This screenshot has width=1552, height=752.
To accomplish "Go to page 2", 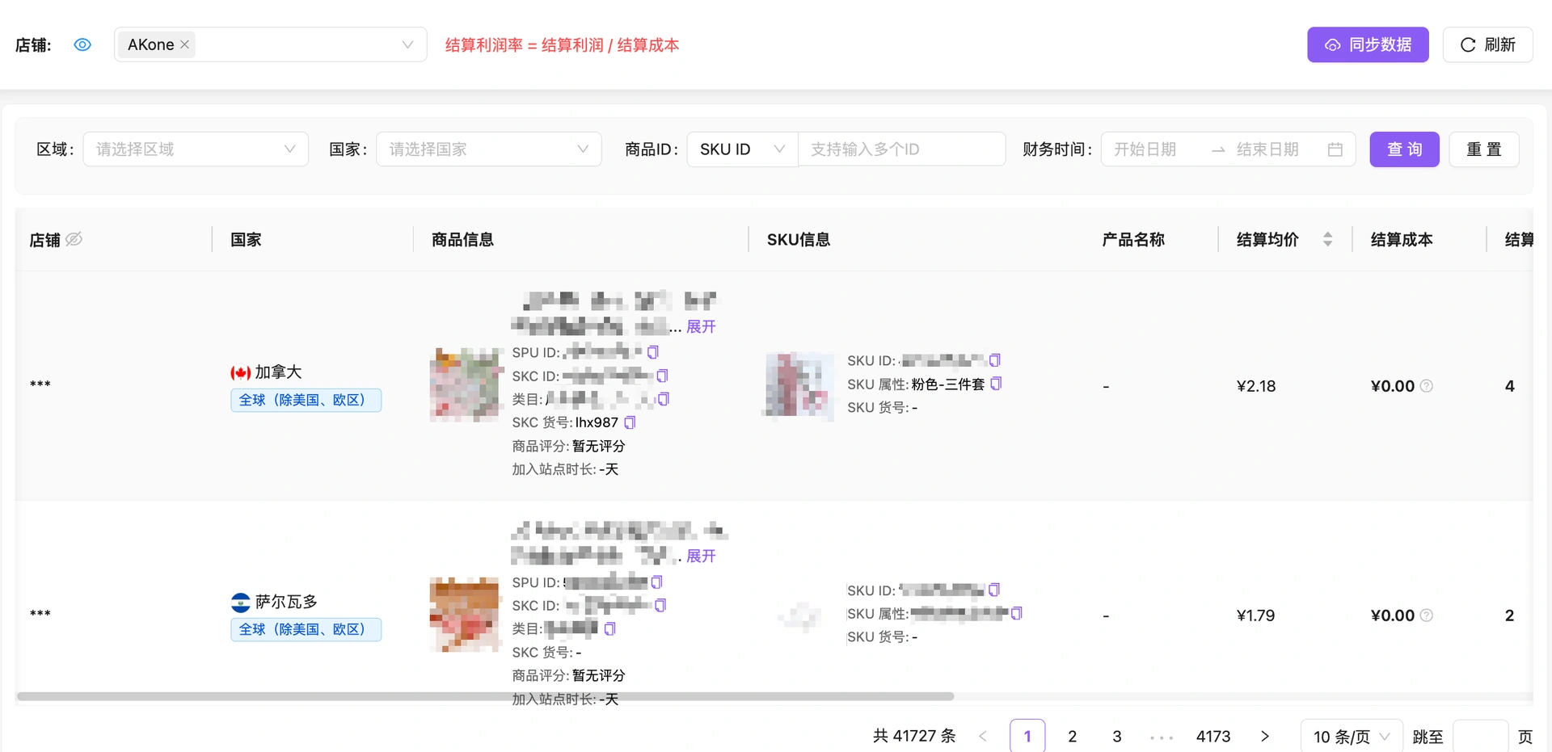I will 1072,736.
